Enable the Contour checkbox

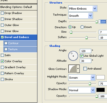click(6, 43)
